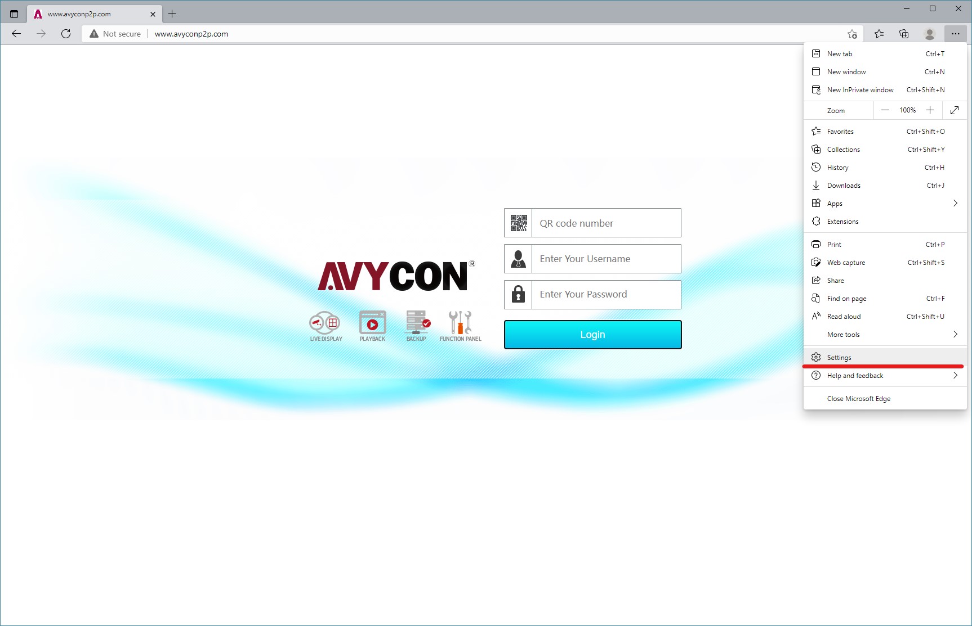Open Collections from the menu
The image size is (972, 626).
point(885,150)
